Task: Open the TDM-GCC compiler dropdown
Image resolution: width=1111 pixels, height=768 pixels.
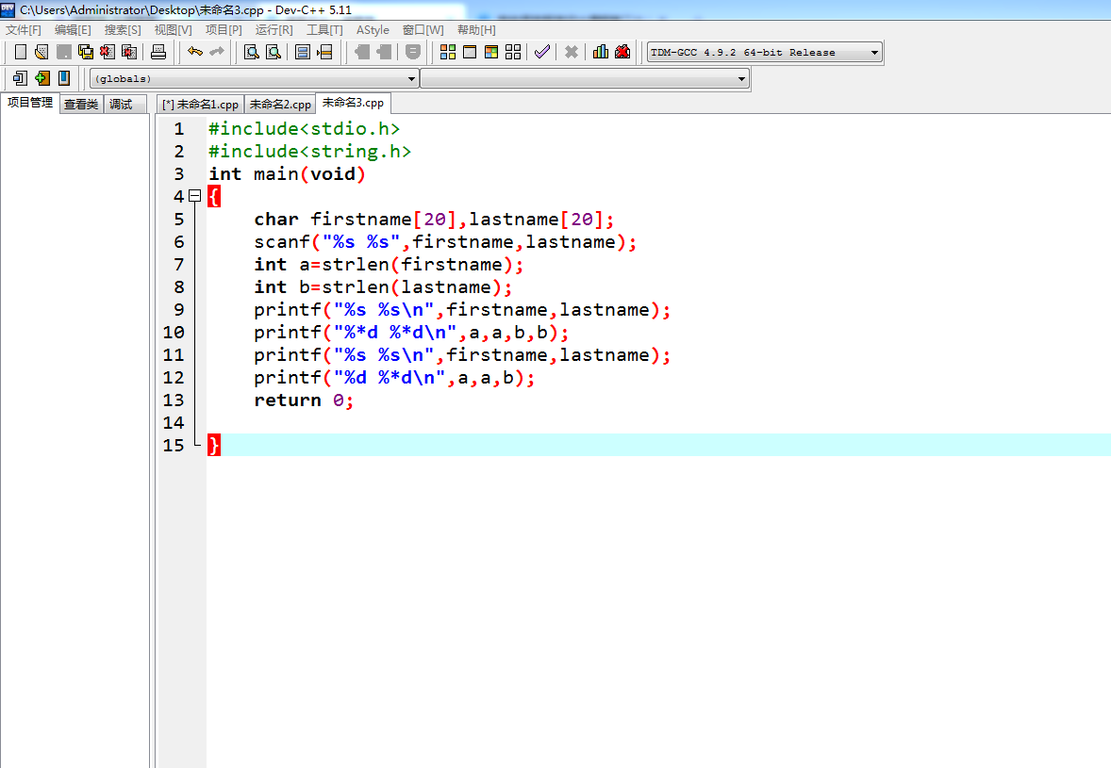Action: 874,53
